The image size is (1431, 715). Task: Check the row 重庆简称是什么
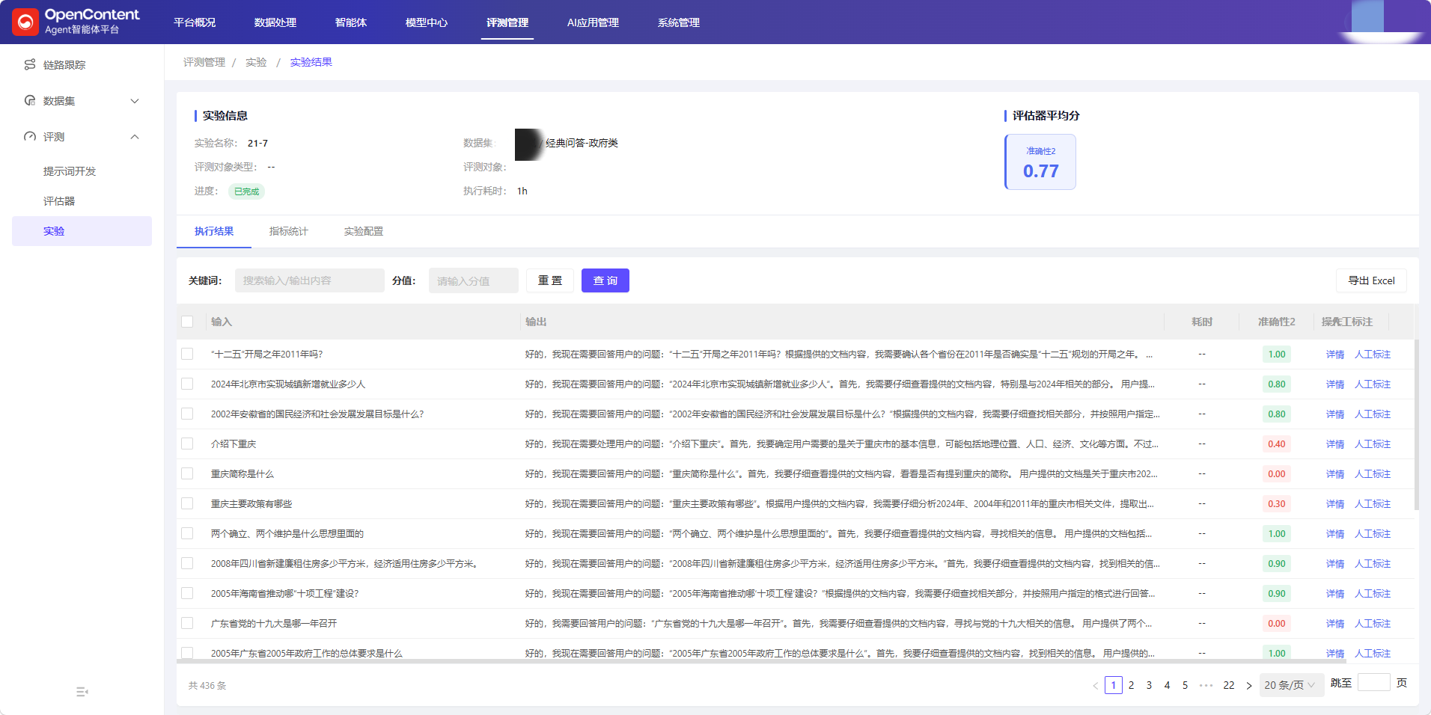pos(187,474)
